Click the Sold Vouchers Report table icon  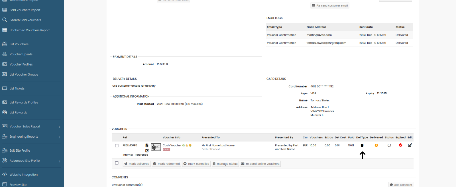(5, 10)
